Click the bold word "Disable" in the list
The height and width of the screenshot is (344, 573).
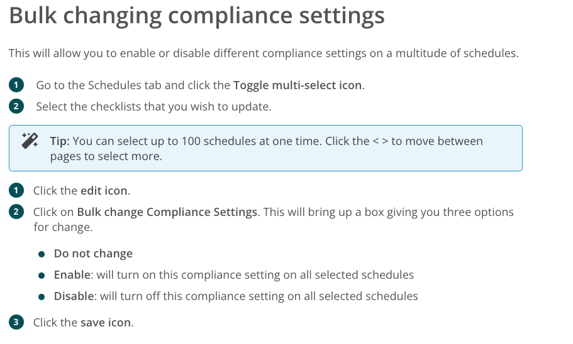(75, 296)
